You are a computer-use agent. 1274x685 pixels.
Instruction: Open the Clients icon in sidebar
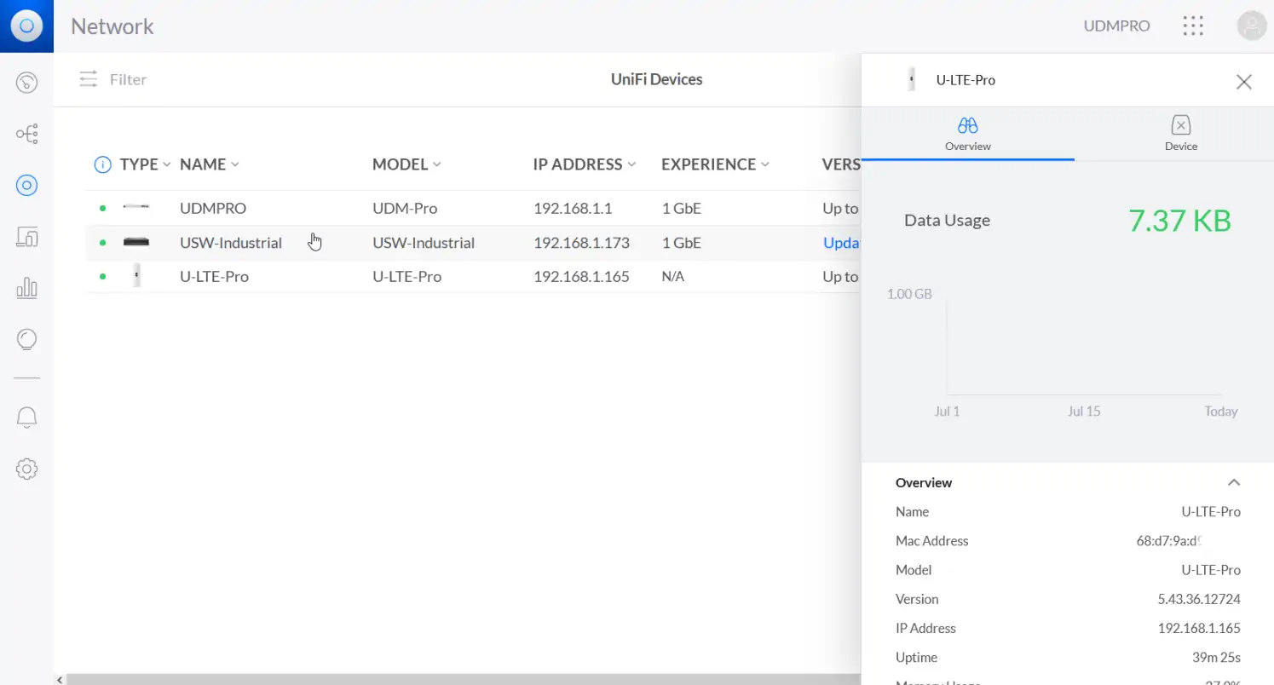(26, 237)
